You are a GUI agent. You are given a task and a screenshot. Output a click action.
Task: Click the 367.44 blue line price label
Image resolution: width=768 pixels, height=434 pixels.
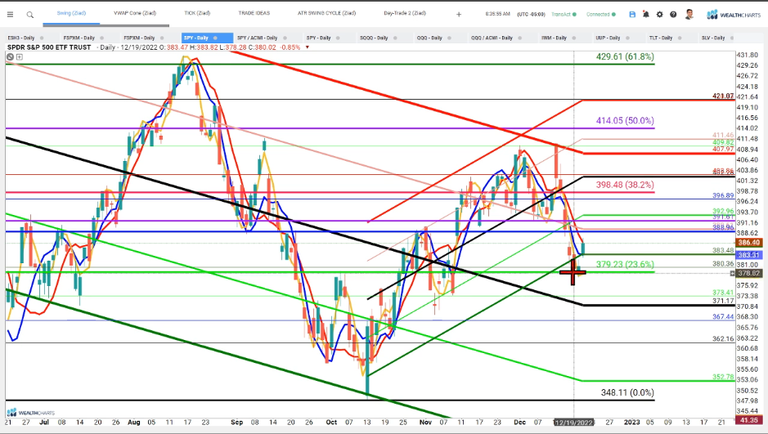pos(723,317)
